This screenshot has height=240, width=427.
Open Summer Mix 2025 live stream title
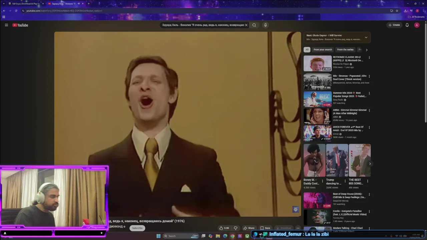tap(349, 95)
